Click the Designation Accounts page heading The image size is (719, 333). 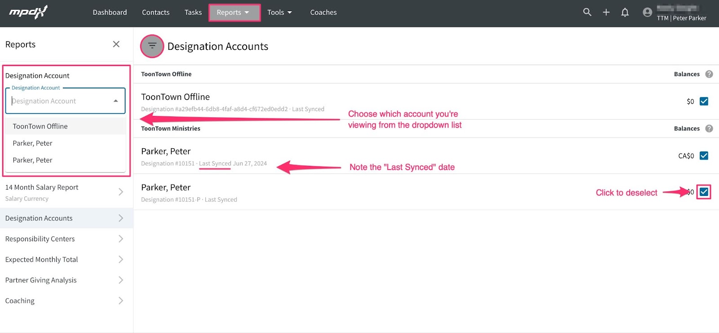(x=217, y=46)
